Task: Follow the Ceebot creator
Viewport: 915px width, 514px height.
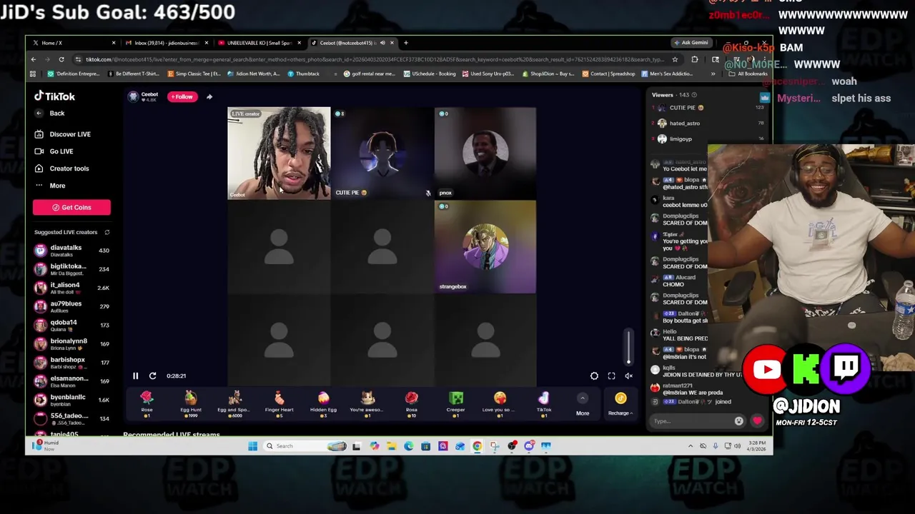Action: click(x=182, y=96)
